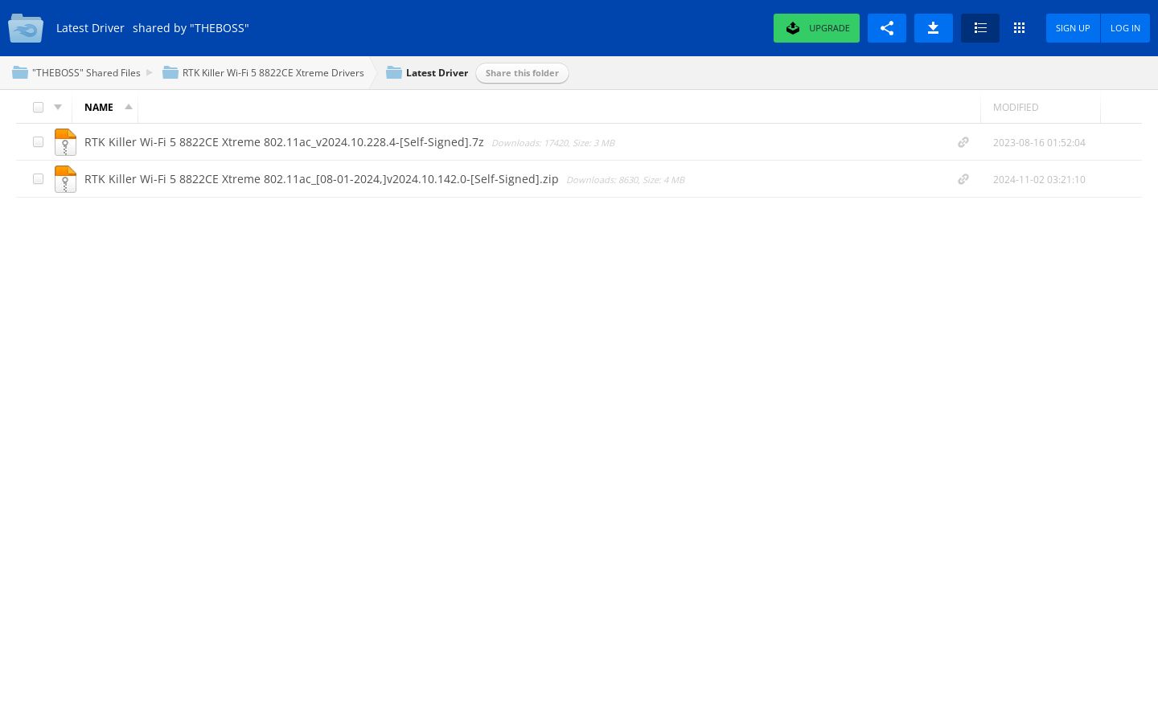Click the Share this folder button

[x=522, y=73]
